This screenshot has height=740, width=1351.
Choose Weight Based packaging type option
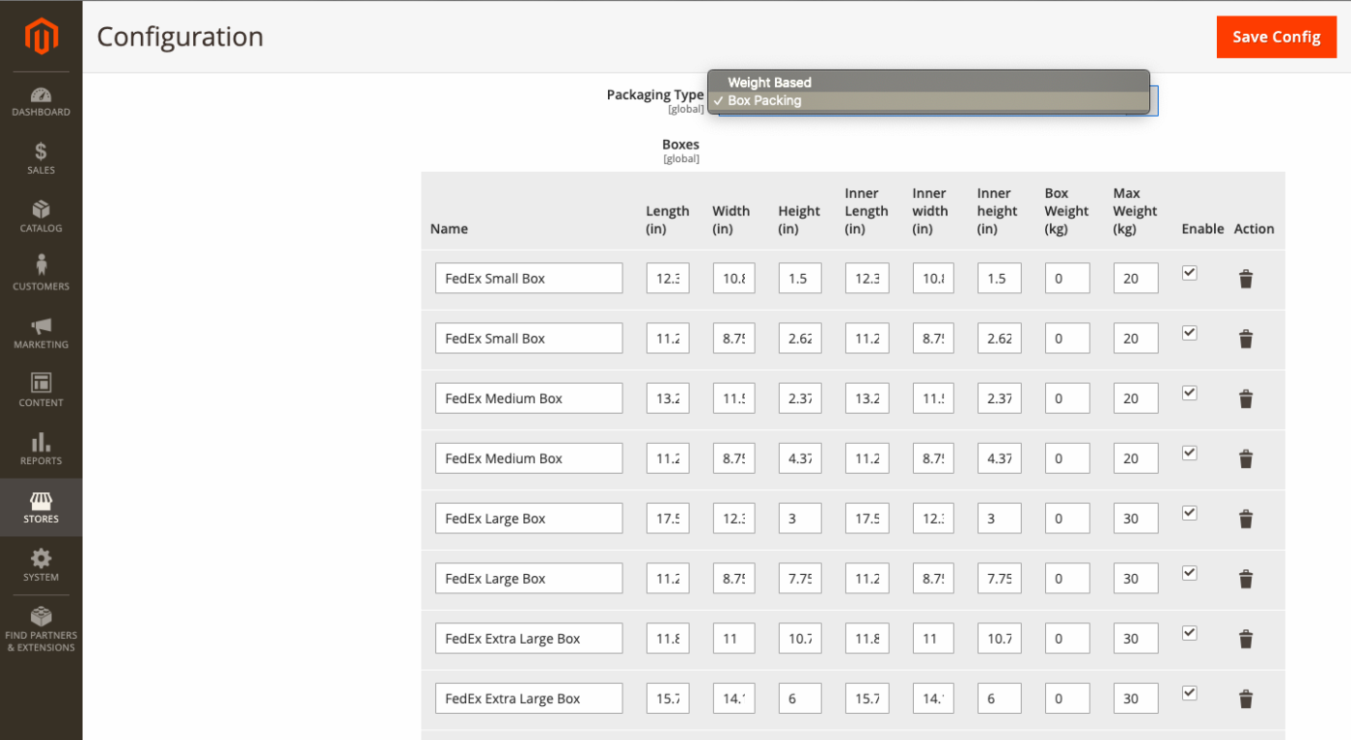[x=928, y=83]
